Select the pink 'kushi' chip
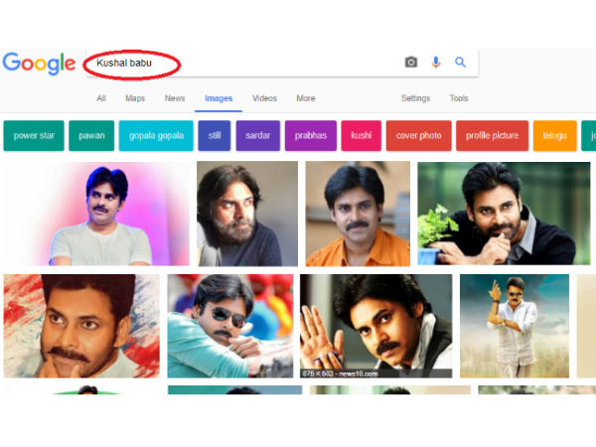The height and width of the screenshot is (447, 596). (361, 136)
